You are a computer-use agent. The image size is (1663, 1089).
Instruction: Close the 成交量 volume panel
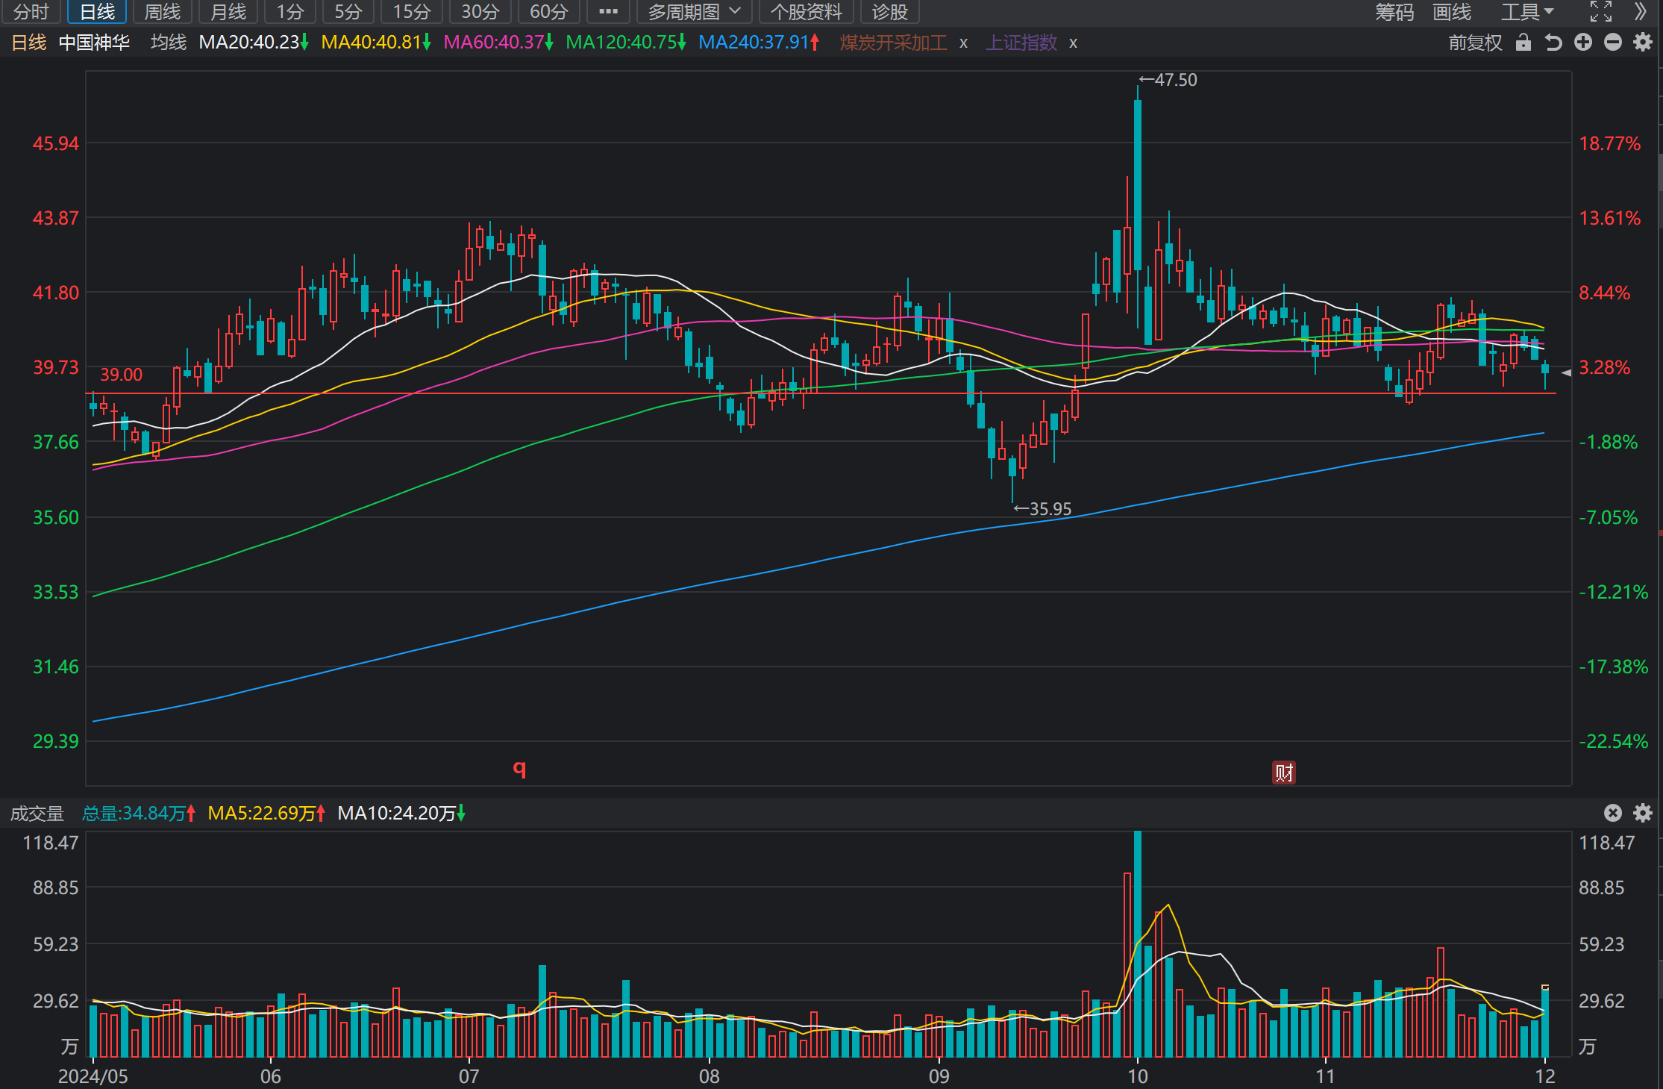(1613, 813)
